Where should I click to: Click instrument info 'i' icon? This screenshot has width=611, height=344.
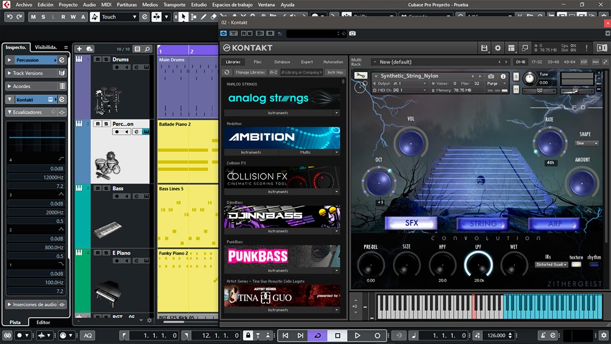[504, 76]
